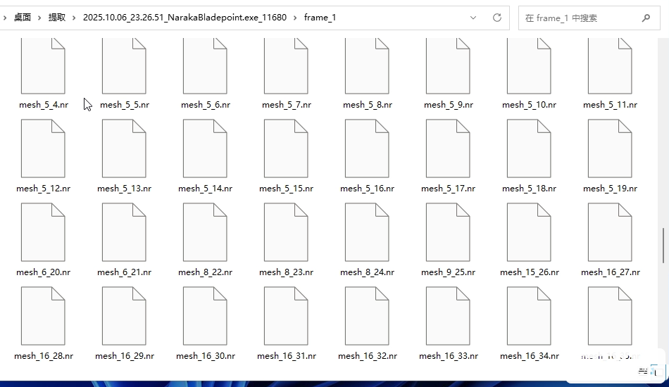This screenshot has height=387, width=669.
Task: Select the mesh_15_26.nr file icon
Action: (529, 232)
